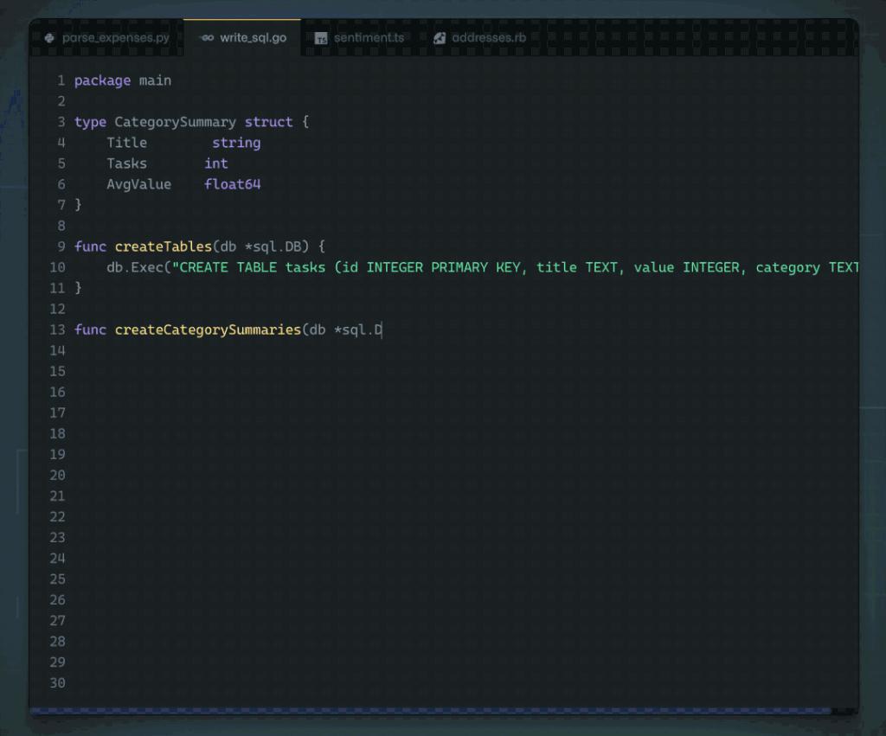Click line number 30 in the gutter
The width and height of the screenshot is (886, 736).
(57, 683)
